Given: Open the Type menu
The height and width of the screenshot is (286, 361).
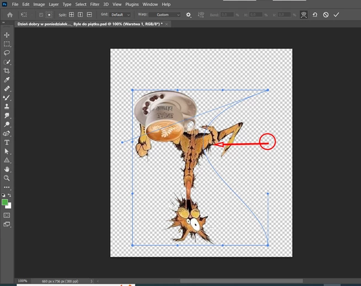Looking at the screenshot, I should 67,4.
